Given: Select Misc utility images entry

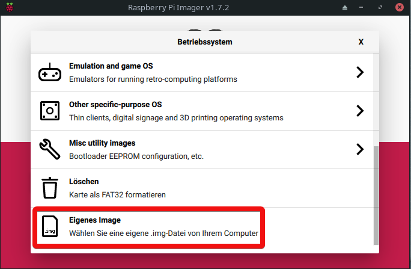Looking at the screenshot, I should click(x=202, y=150).
